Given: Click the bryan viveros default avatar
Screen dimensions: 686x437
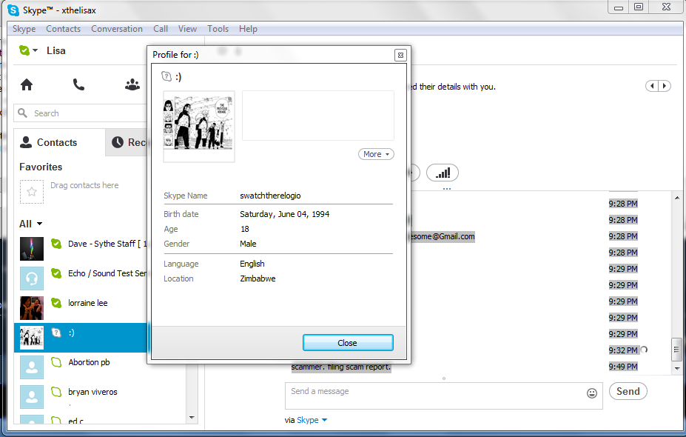Looking at the screenshot, I should pyautogui.click(x=32, y=397).
